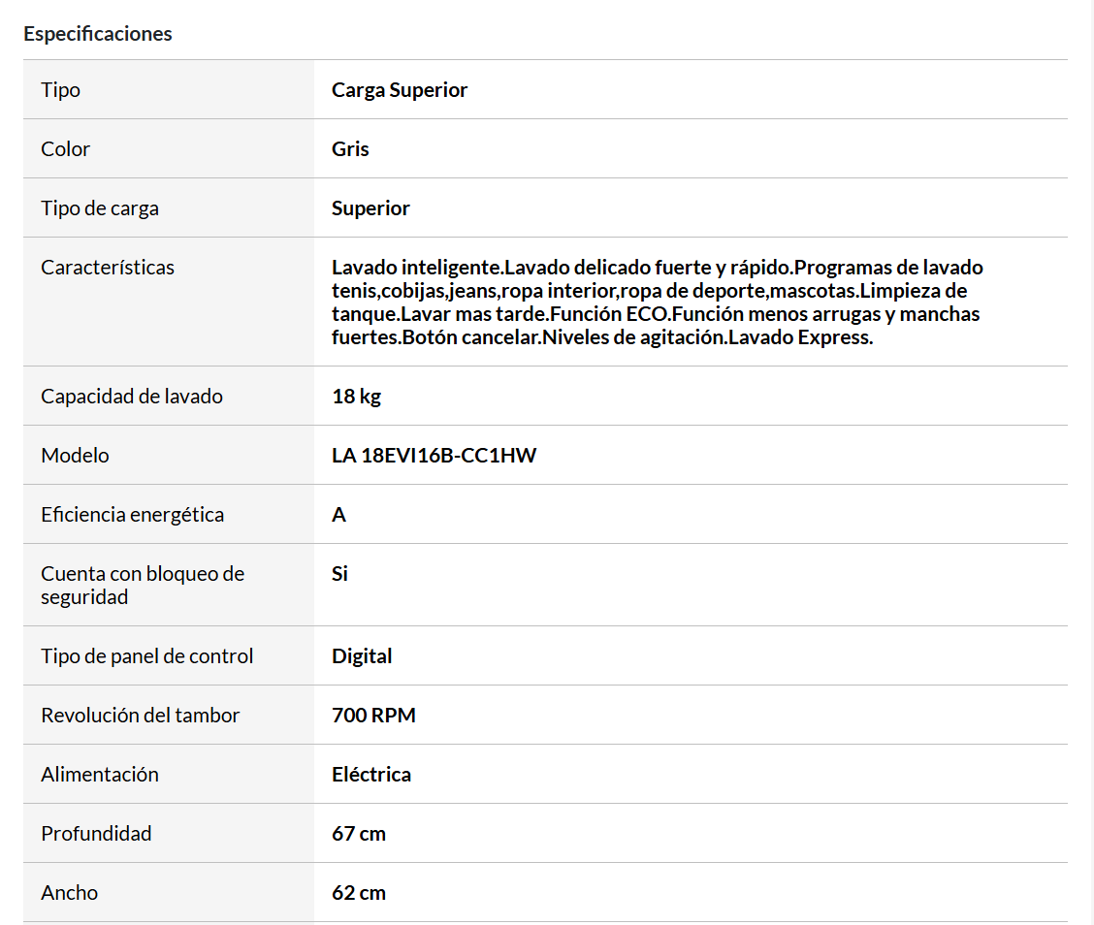Click the 700 RPM value

point(373,716)
